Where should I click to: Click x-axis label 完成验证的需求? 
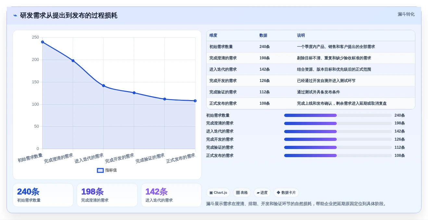click(150, 158)
